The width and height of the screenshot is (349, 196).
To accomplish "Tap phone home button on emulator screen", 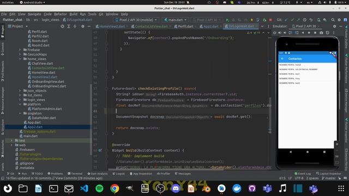I will pyautogui.click(x=308, y=152).
